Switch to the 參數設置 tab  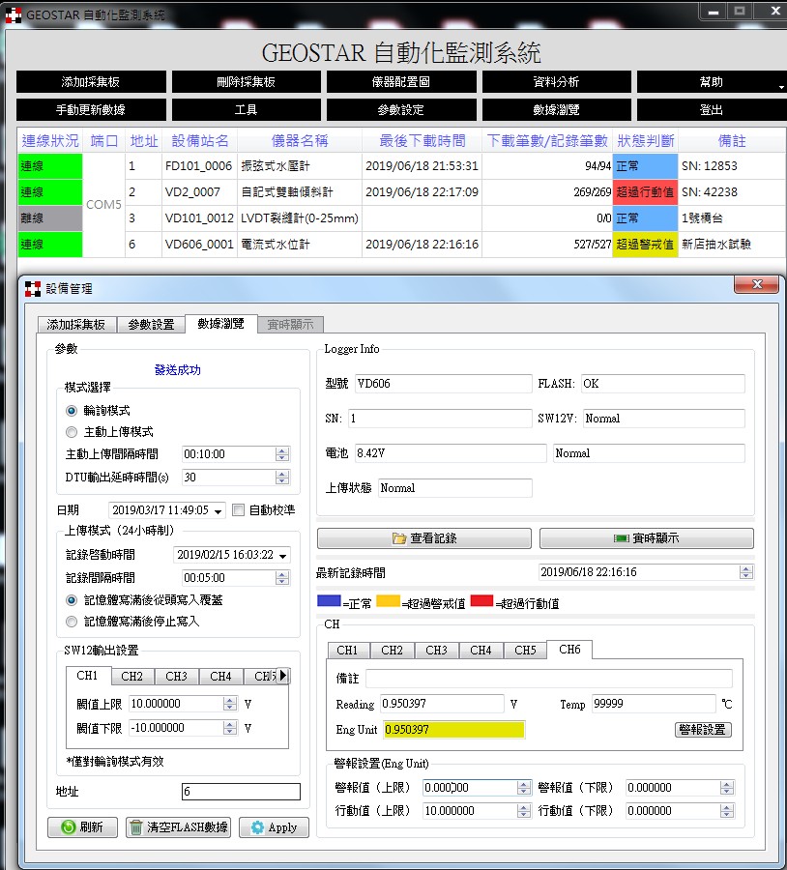click(151, 325)
